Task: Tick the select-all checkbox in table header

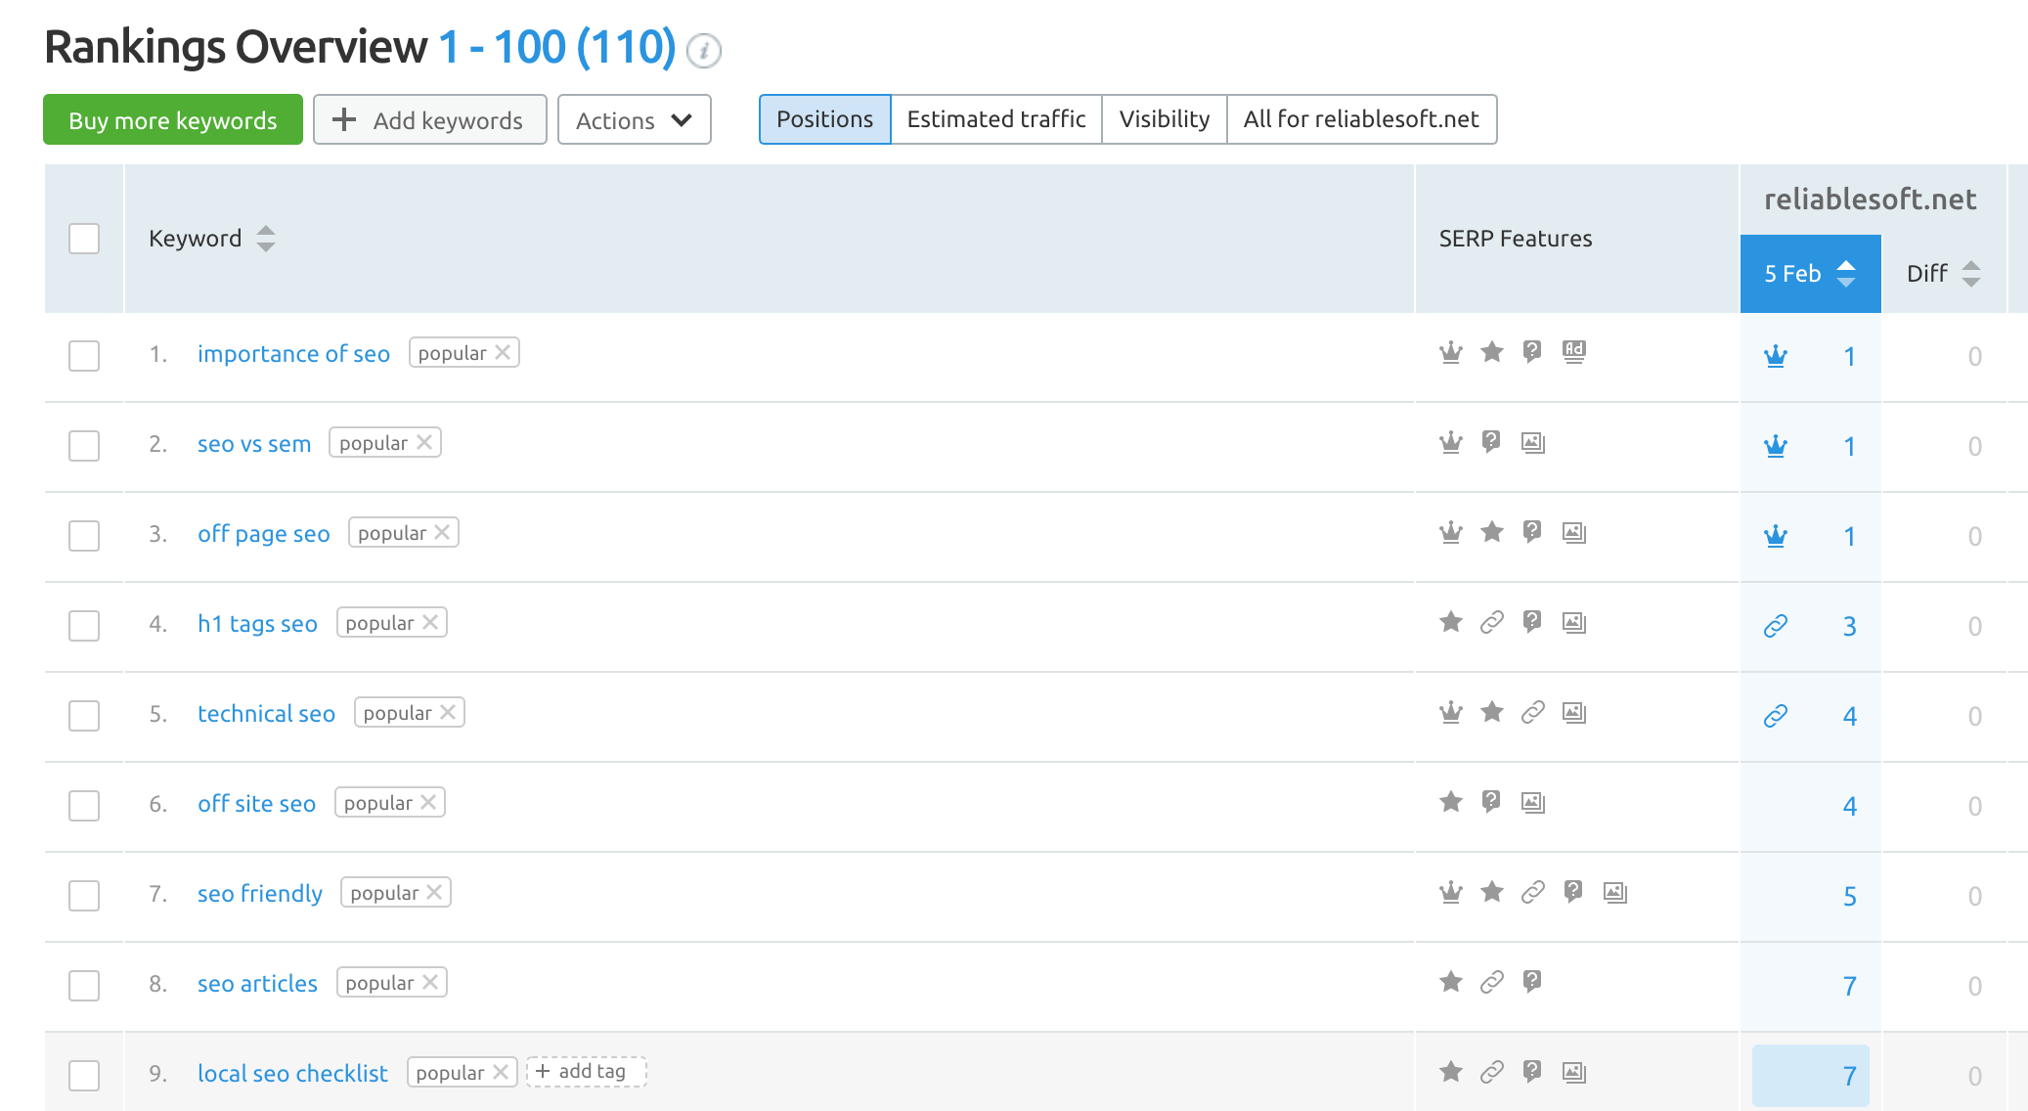Action: click(84, 239)
